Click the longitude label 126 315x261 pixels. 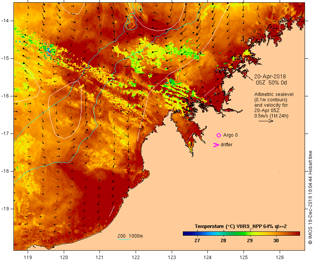[280, 258]
